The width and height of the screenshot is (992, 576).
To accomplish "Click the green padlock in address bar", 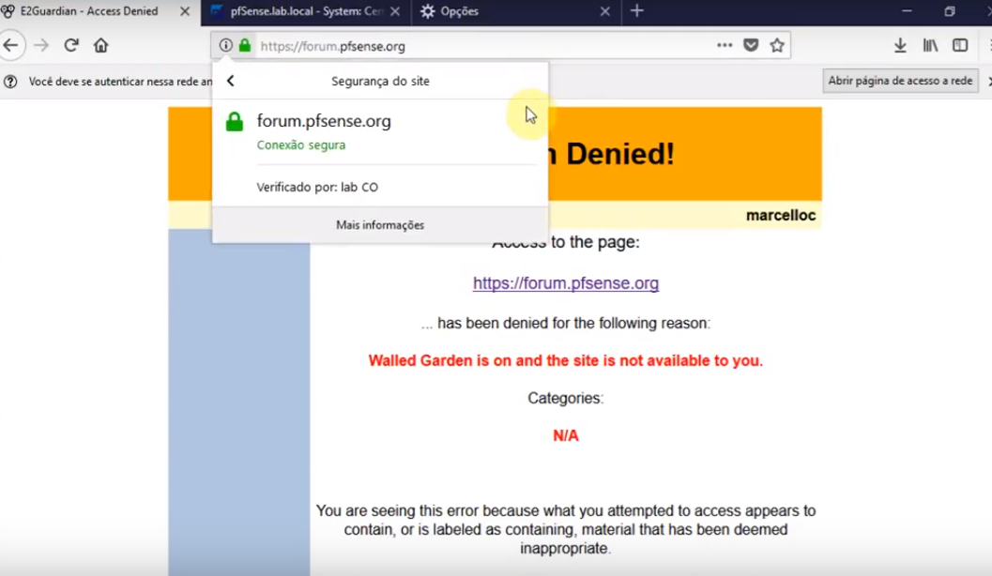I will tap(245, 46).
